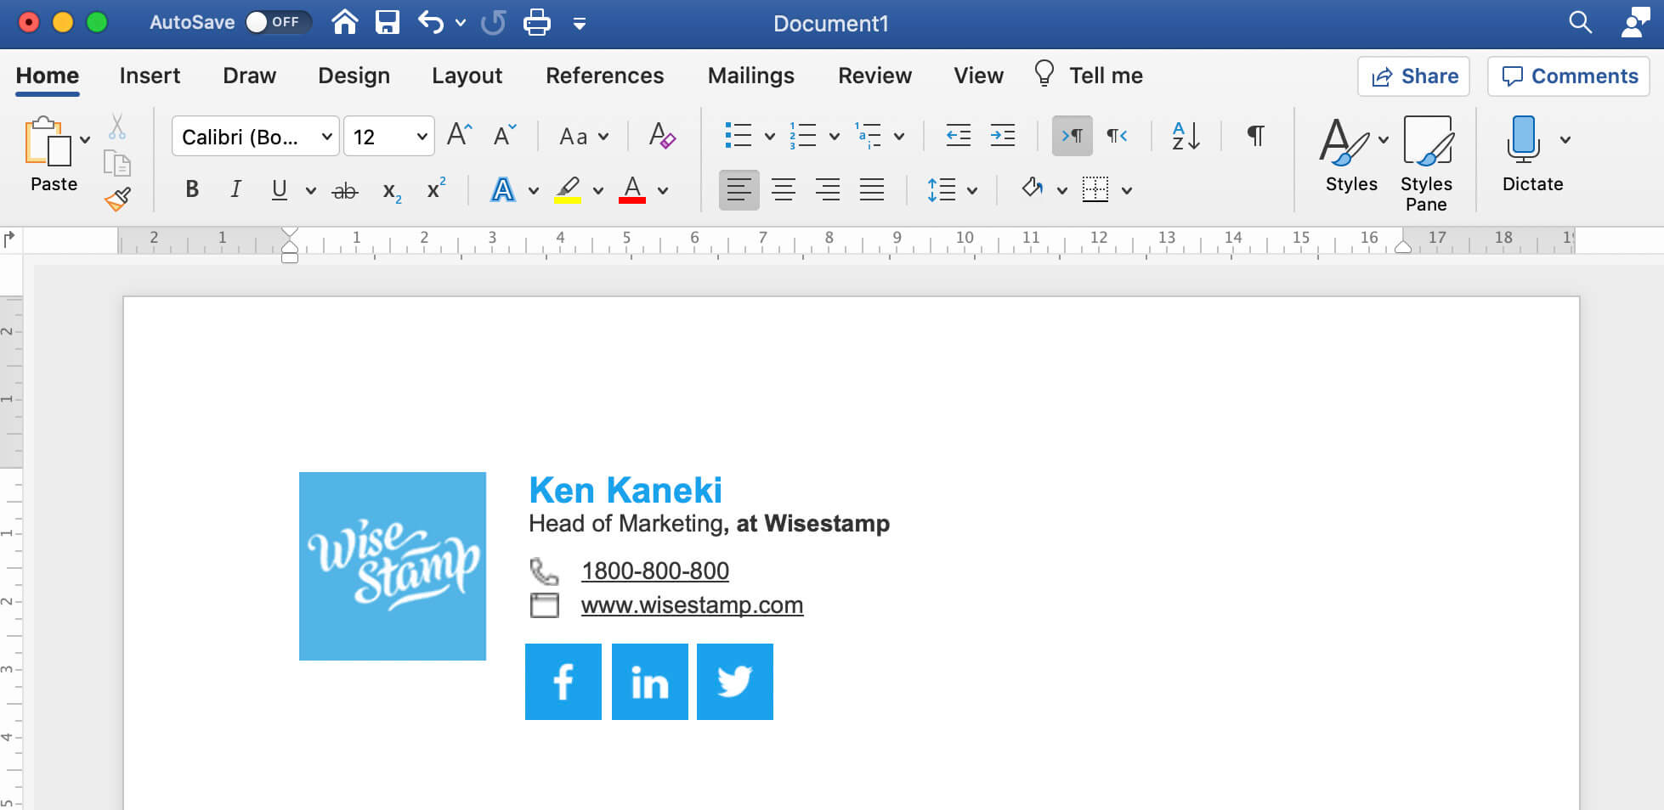This screenshot has width=1664, height=810.
Task: Open the Styles Pane
Action: [x=1426, y=161]
